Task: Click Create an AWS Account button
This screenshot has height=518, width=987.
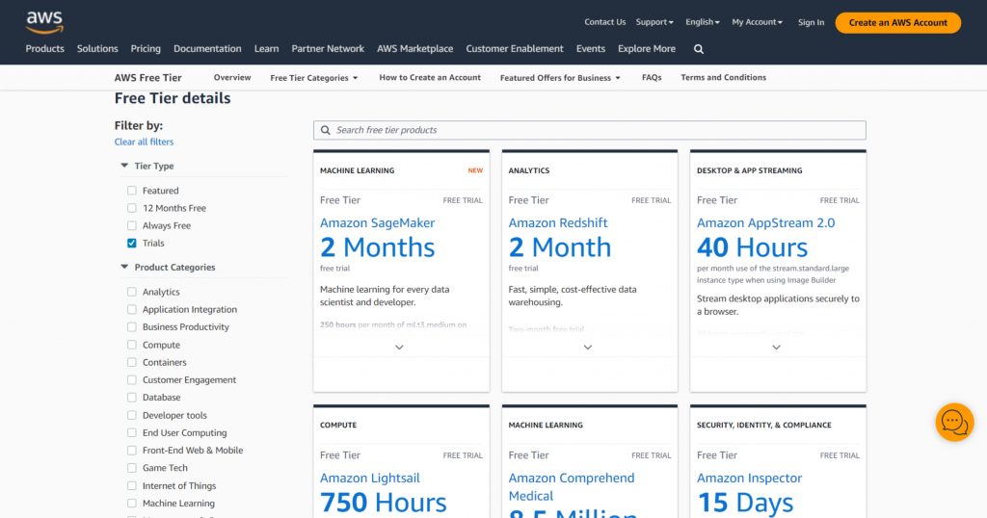Action: [x=897, y=23]
